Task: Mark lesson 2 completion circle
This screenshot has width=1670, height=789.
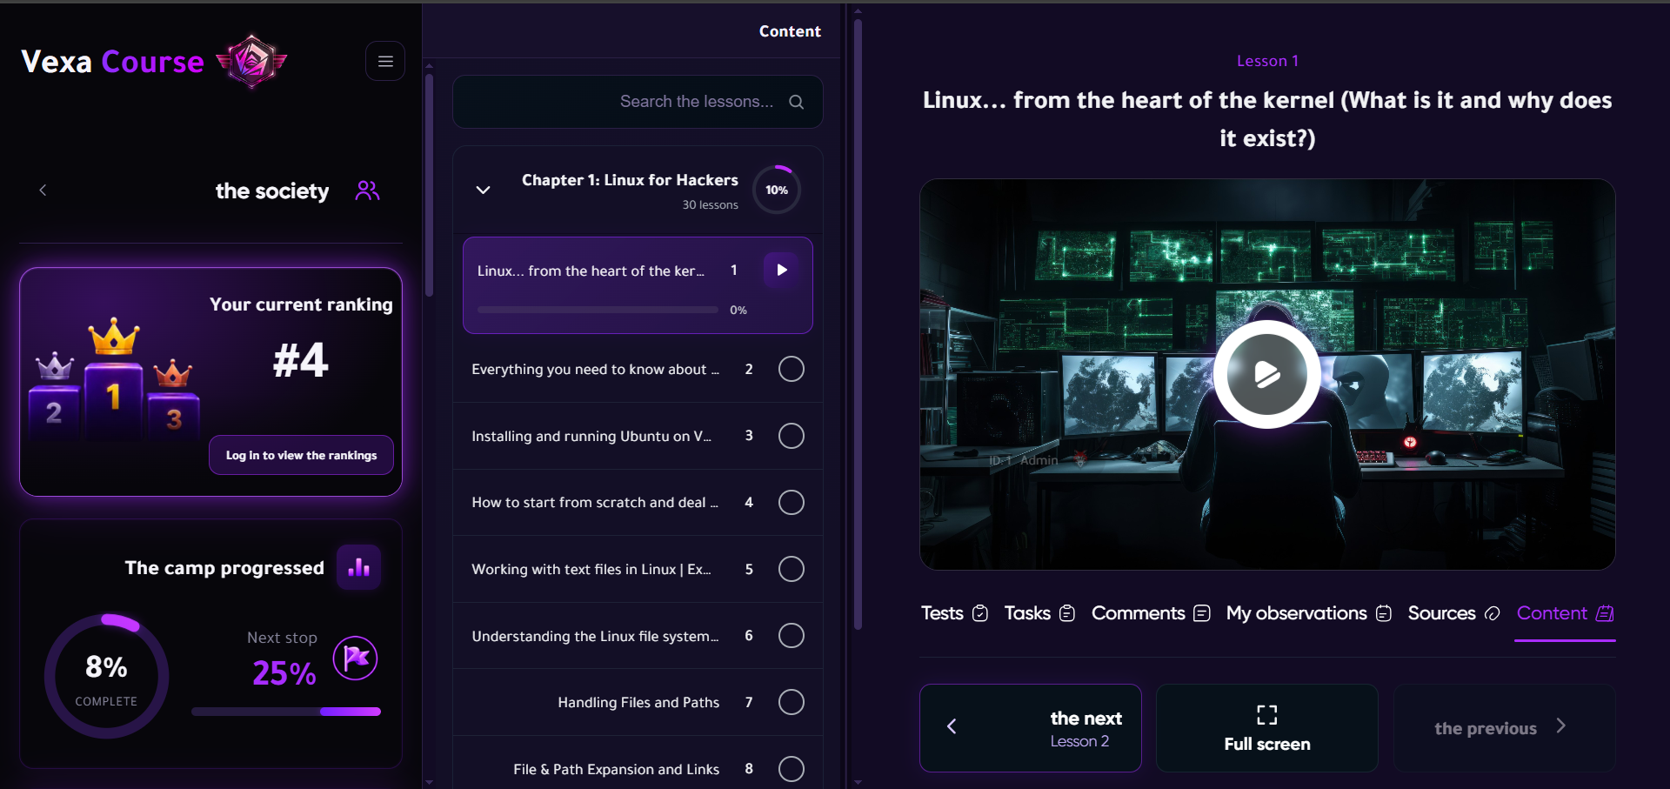Action: click(791, 369)
